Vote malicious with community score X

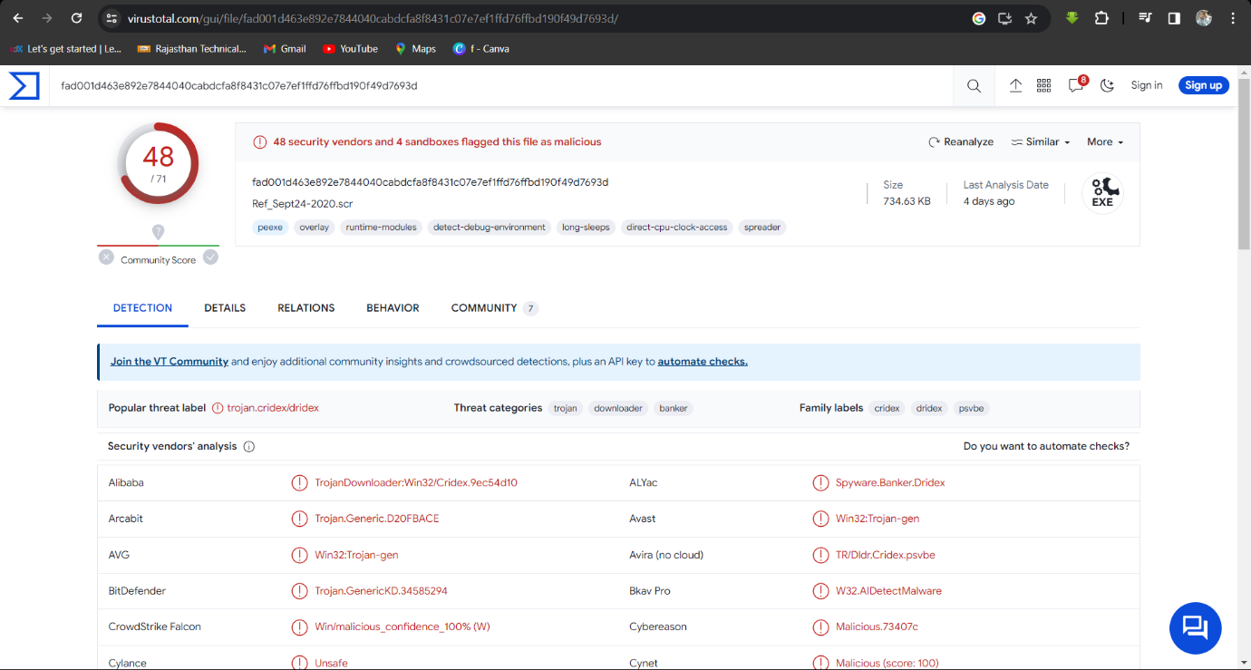(106, 257)
